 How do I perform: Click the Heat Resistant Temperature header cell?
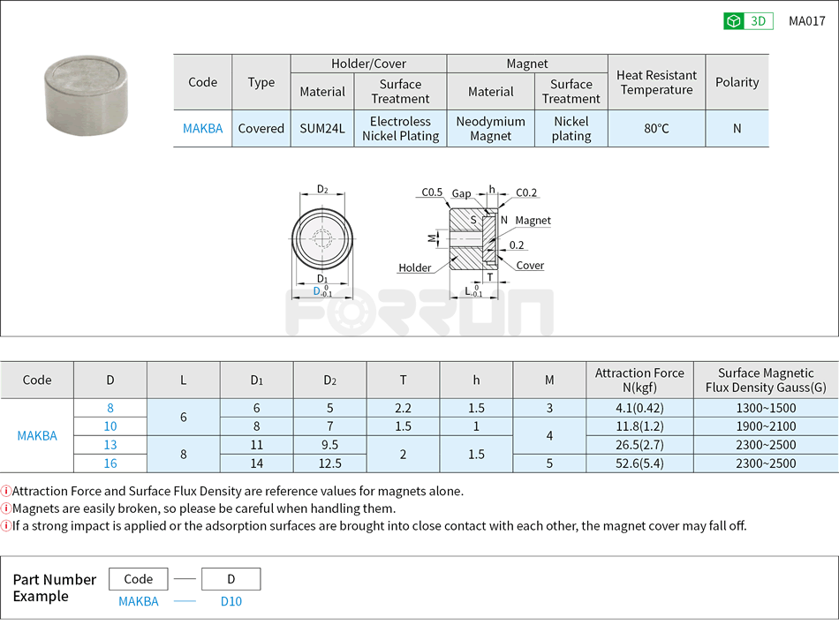[656, 82]
